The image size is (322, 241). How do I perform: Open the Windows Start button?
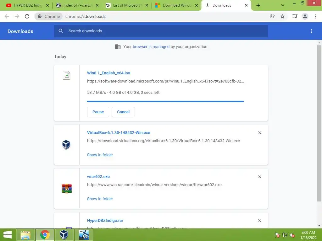[8, 235]
